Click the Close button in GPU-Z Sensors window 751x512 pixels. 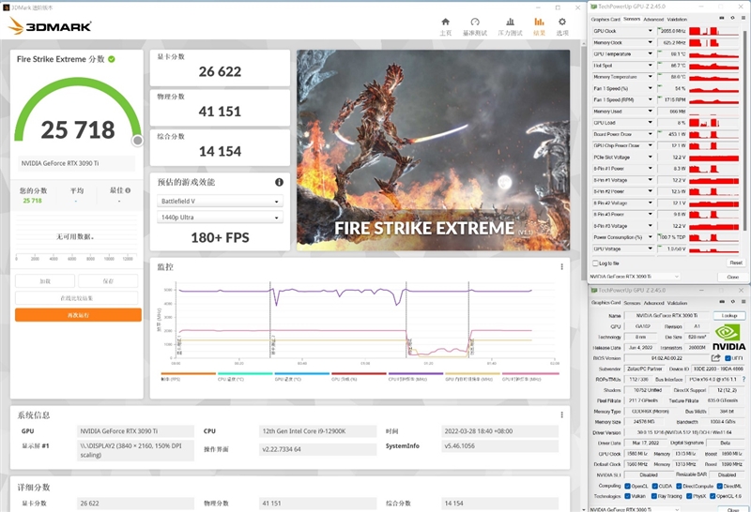(x=732, y=277)
